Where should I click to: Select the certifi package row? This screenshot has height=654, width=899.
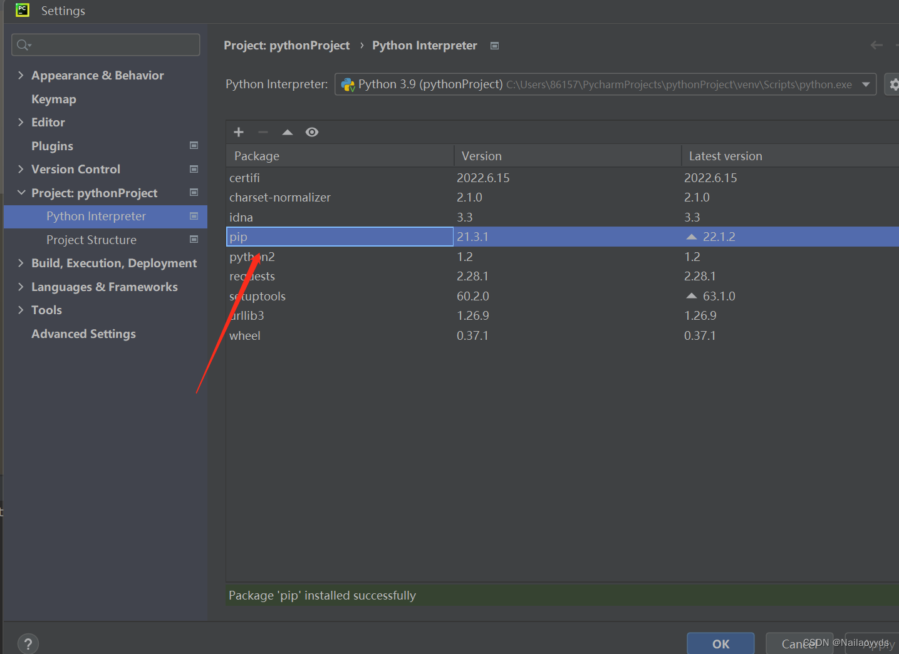pos(563,178)
